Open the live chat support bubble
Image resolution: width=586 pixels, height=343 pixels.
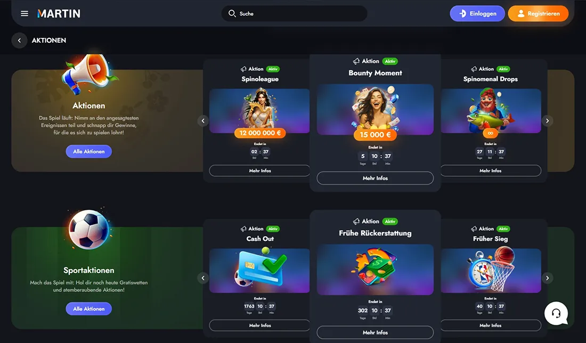[x=556, y=313]
